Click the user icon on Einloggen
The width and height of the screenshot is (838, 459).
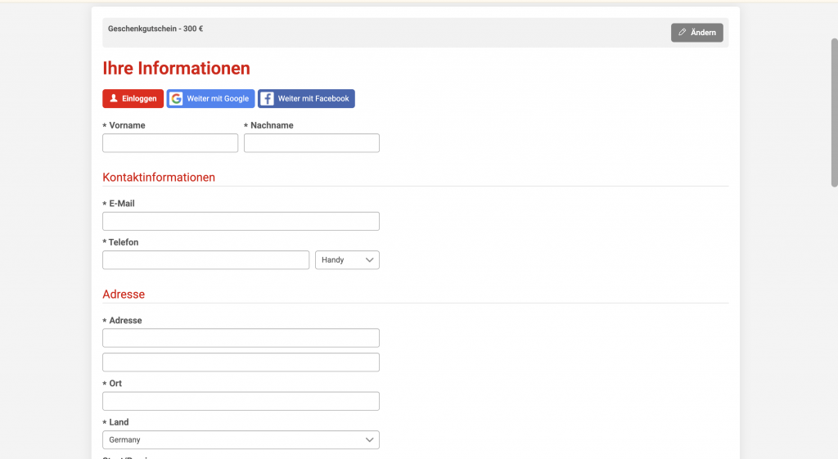click(114, 99)
